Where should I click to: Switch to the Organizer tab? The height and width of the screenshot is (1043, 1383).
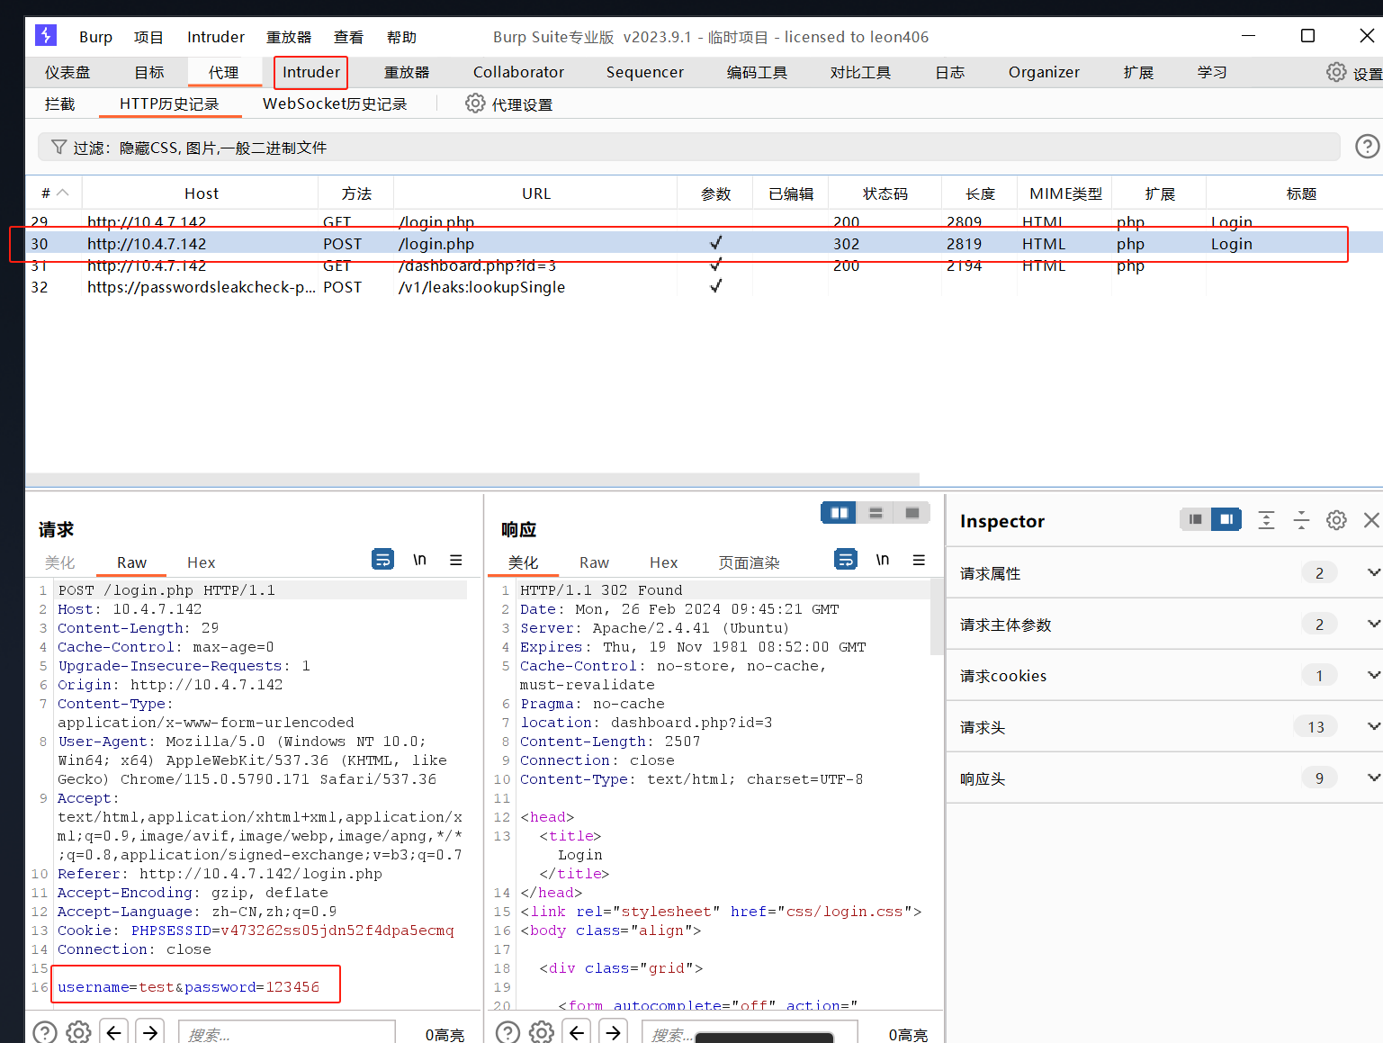point(1044,72)
